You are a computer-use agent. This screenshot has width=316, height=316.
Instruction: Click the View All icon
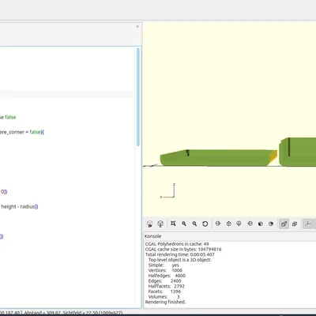pyautogui.click(x=173, y=224)
